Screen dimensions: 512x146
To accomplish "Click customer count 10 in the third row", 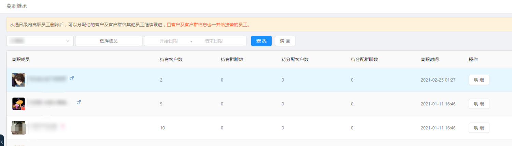I will (x=162, y=128).
